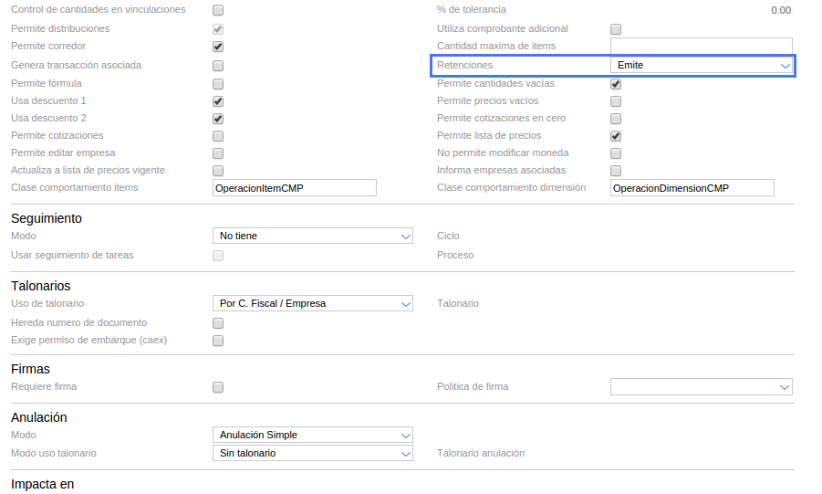
Task: Check the Requiere firma checkbox
Action: (x=218, y=387)
